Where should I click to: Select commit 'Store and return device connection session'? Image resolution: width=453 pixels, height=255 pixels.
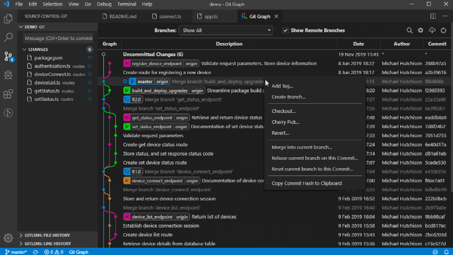(x=275, y=199)
